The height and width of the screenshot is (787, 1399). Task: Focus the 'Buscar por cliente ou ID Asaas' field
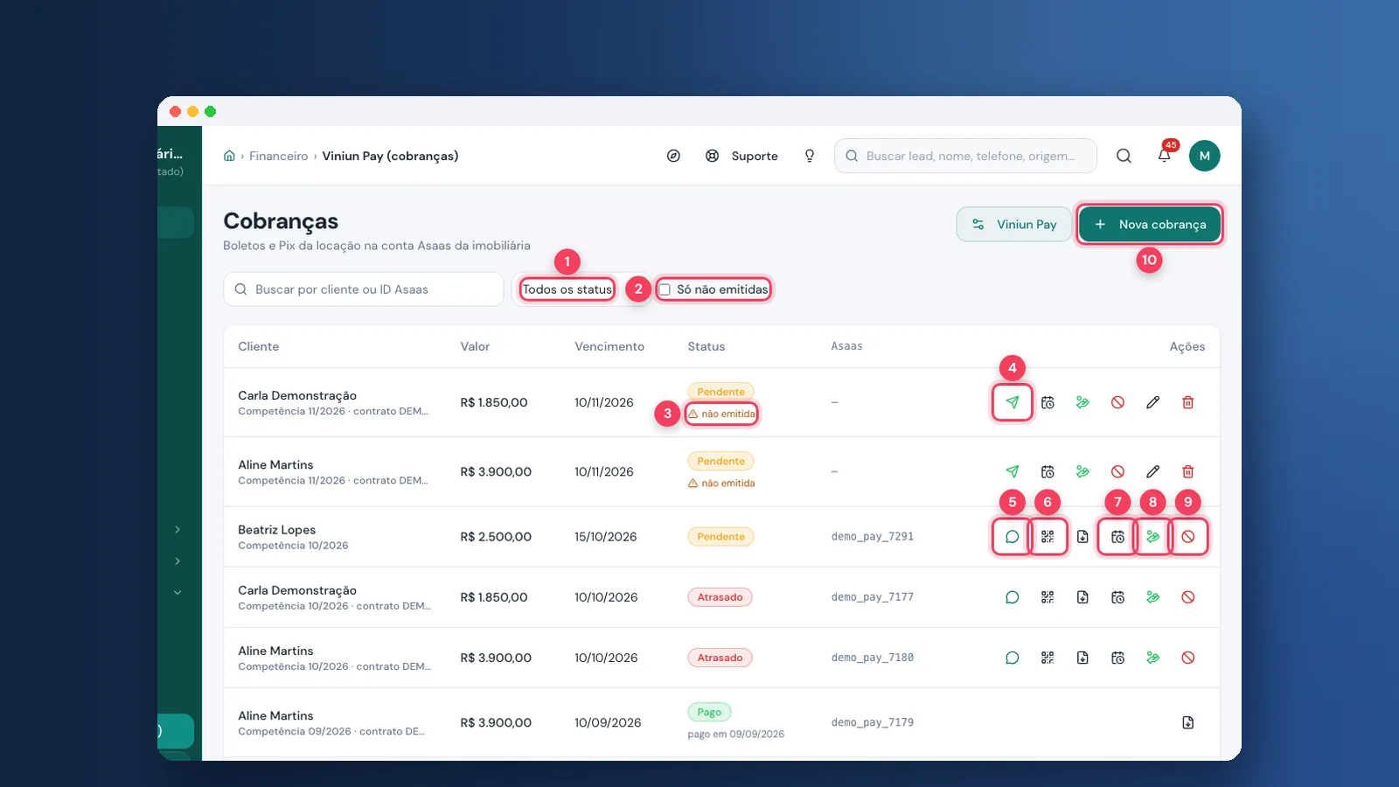click(364, 289)
